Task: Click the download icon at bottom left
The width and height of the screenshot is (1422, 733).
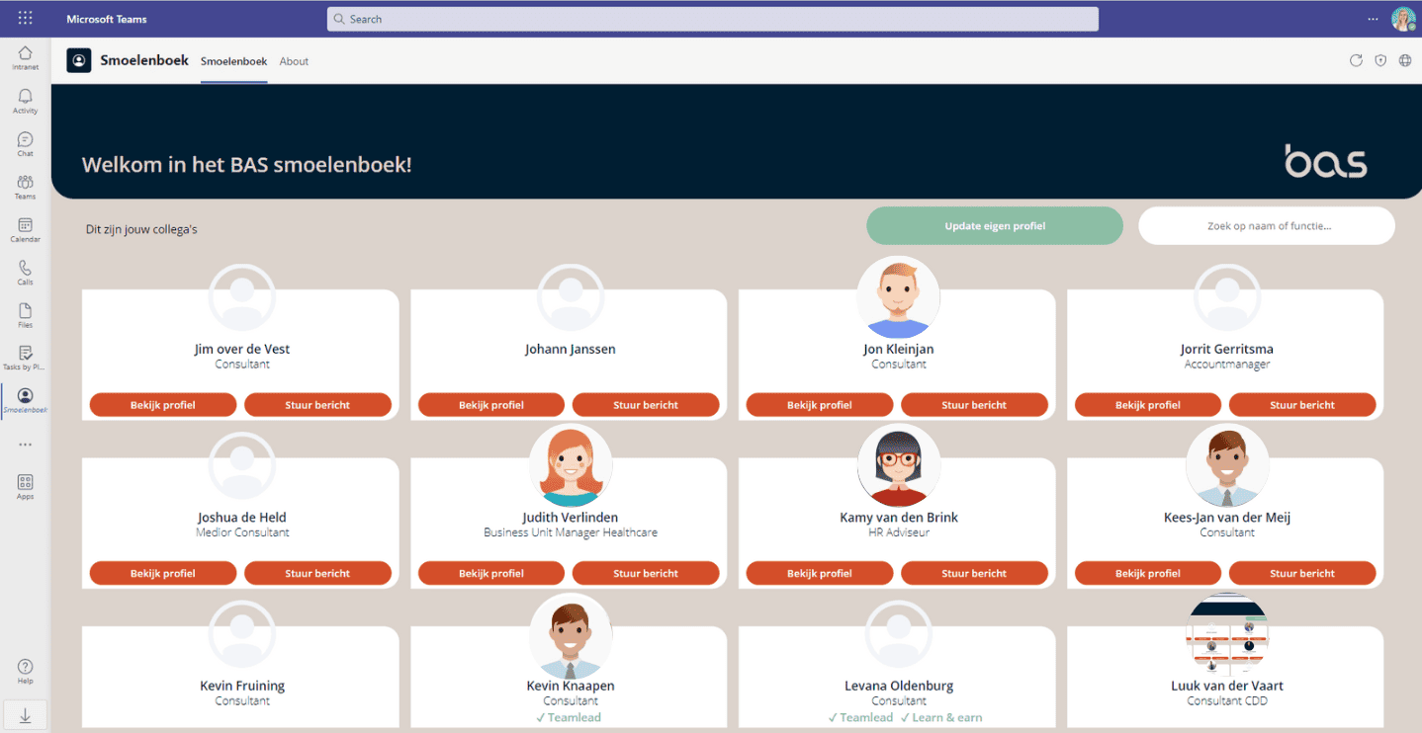Action: 25,716
